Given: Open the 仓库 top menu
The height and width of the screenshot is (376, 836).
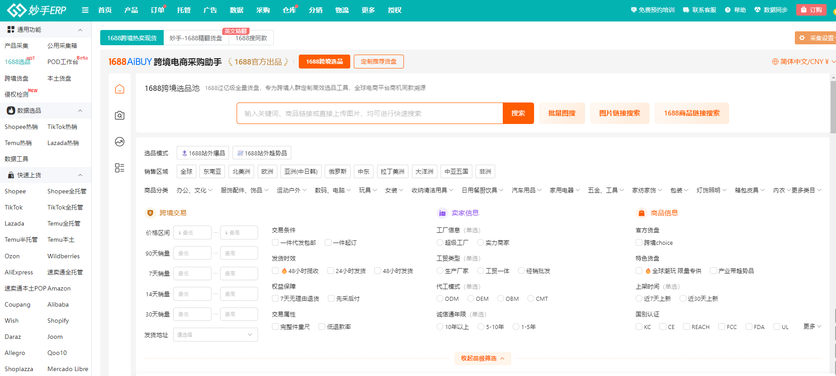Looking at the screenshot, I should pos(289,10).
